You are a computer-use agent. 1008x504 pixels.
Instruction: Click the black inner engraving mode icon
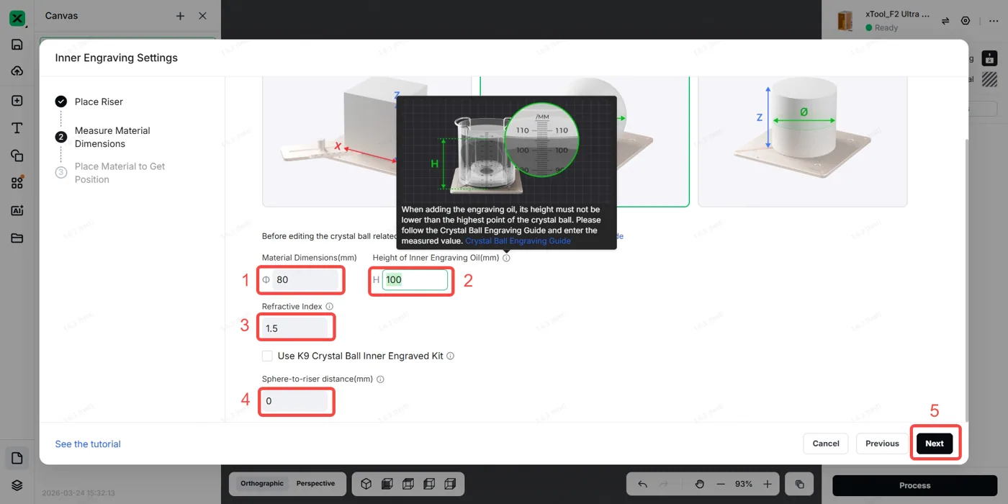point(989,58)
